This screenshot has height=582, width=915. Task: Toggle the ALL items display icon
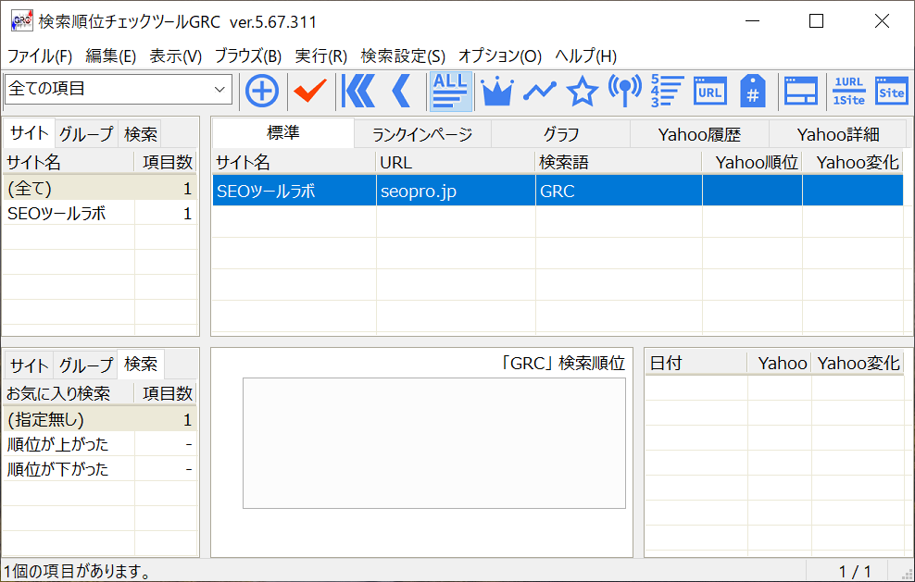[450, 91]
